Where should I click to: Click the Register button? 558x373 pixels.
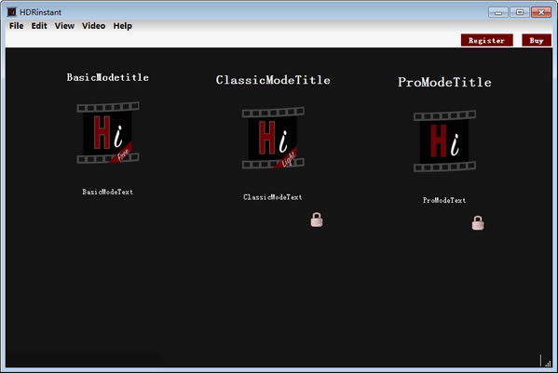[487, 41]
